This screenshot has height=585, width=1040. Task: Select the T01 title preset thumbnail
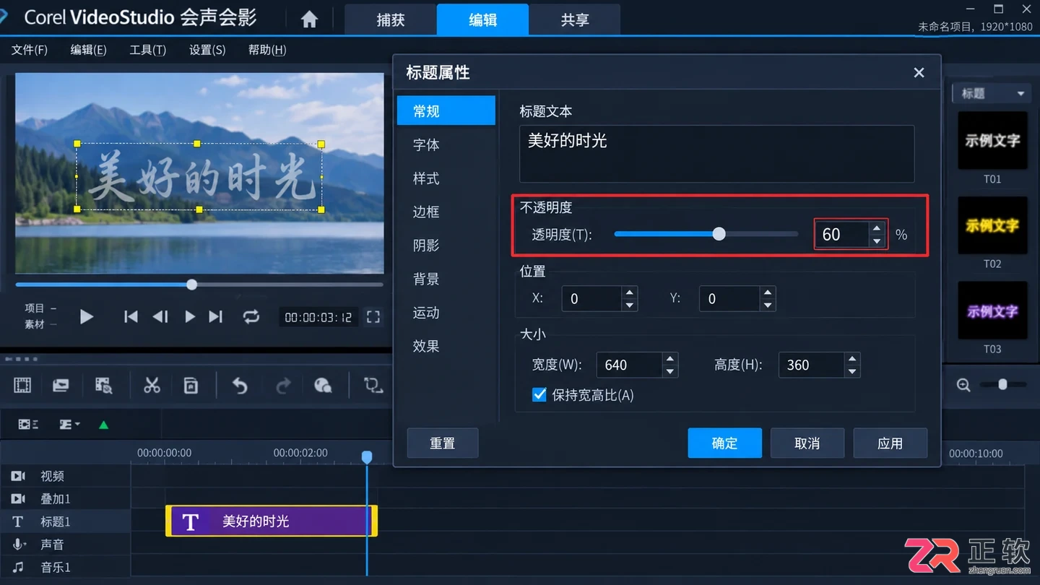992,140
